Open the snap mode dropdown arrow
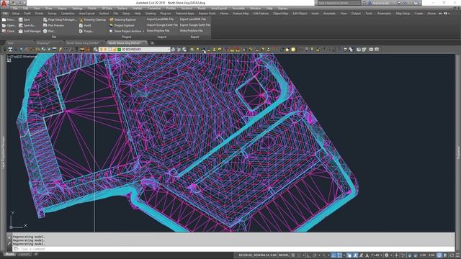The image size is (461, 259). tap(303, 255)
